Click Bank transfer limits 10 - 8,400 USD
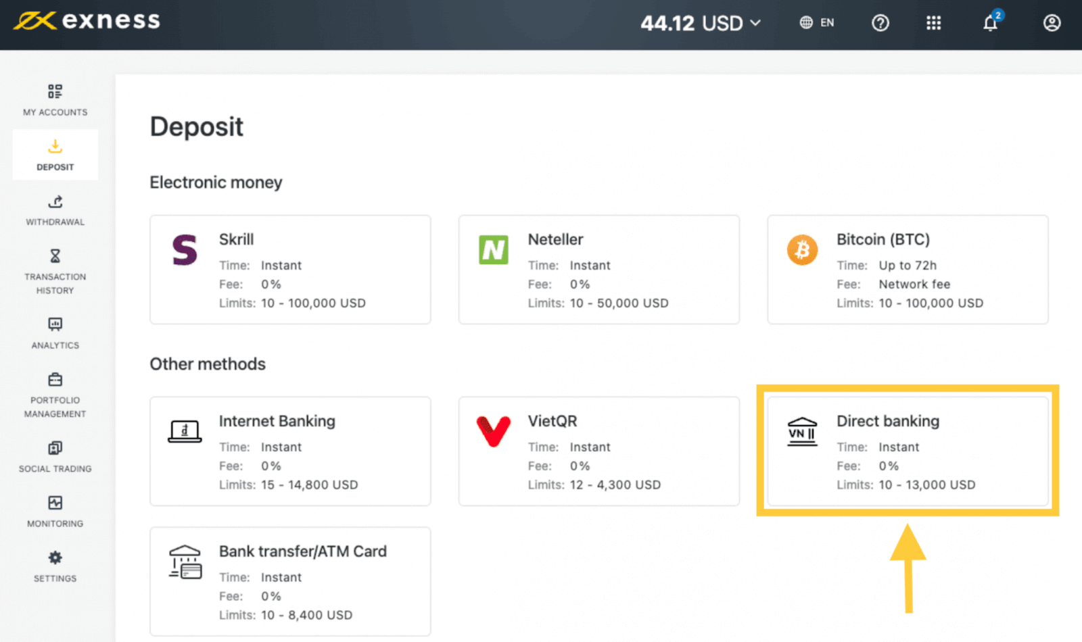 [x=306, y=615]
